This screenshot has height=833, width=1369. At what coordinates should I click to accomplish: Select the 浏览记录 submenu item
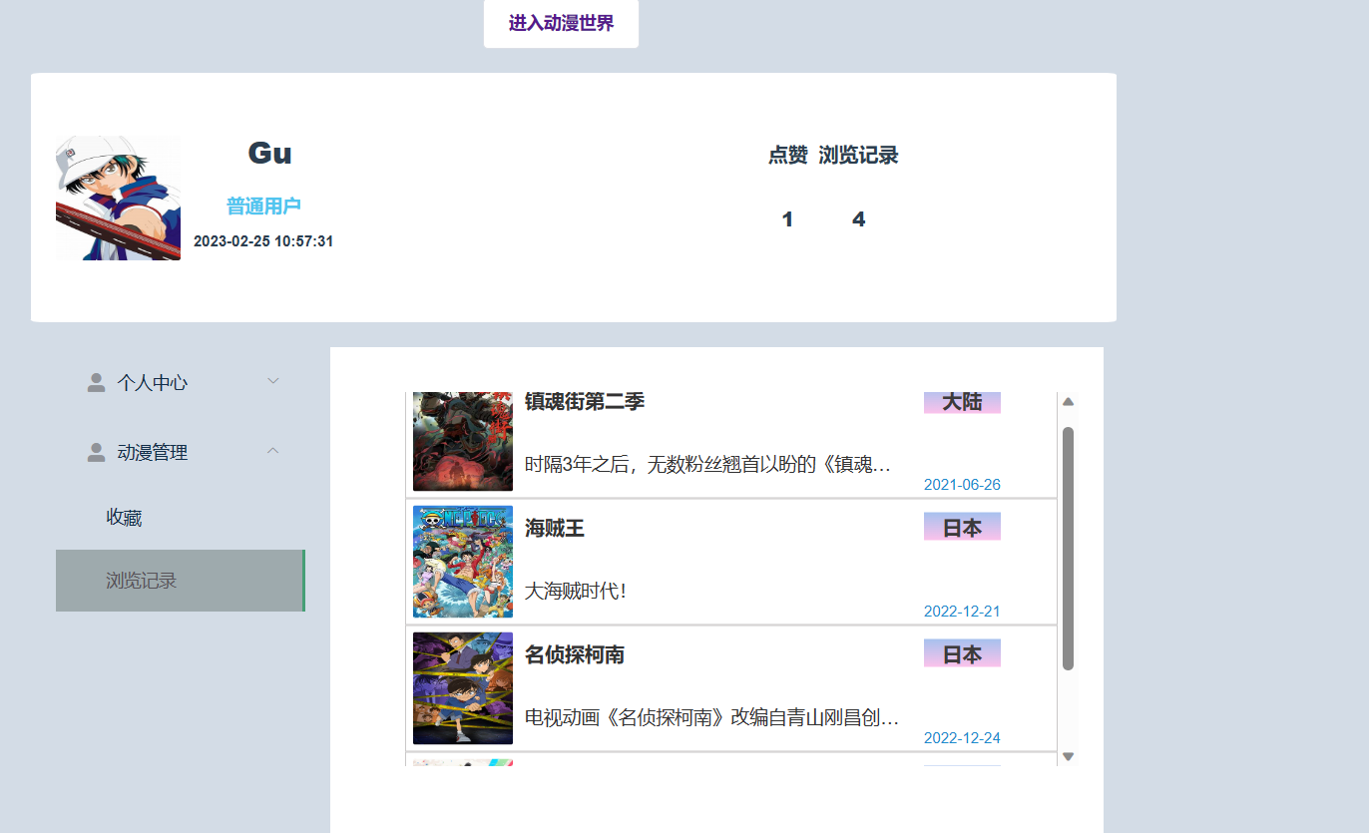tap(181, 581)
